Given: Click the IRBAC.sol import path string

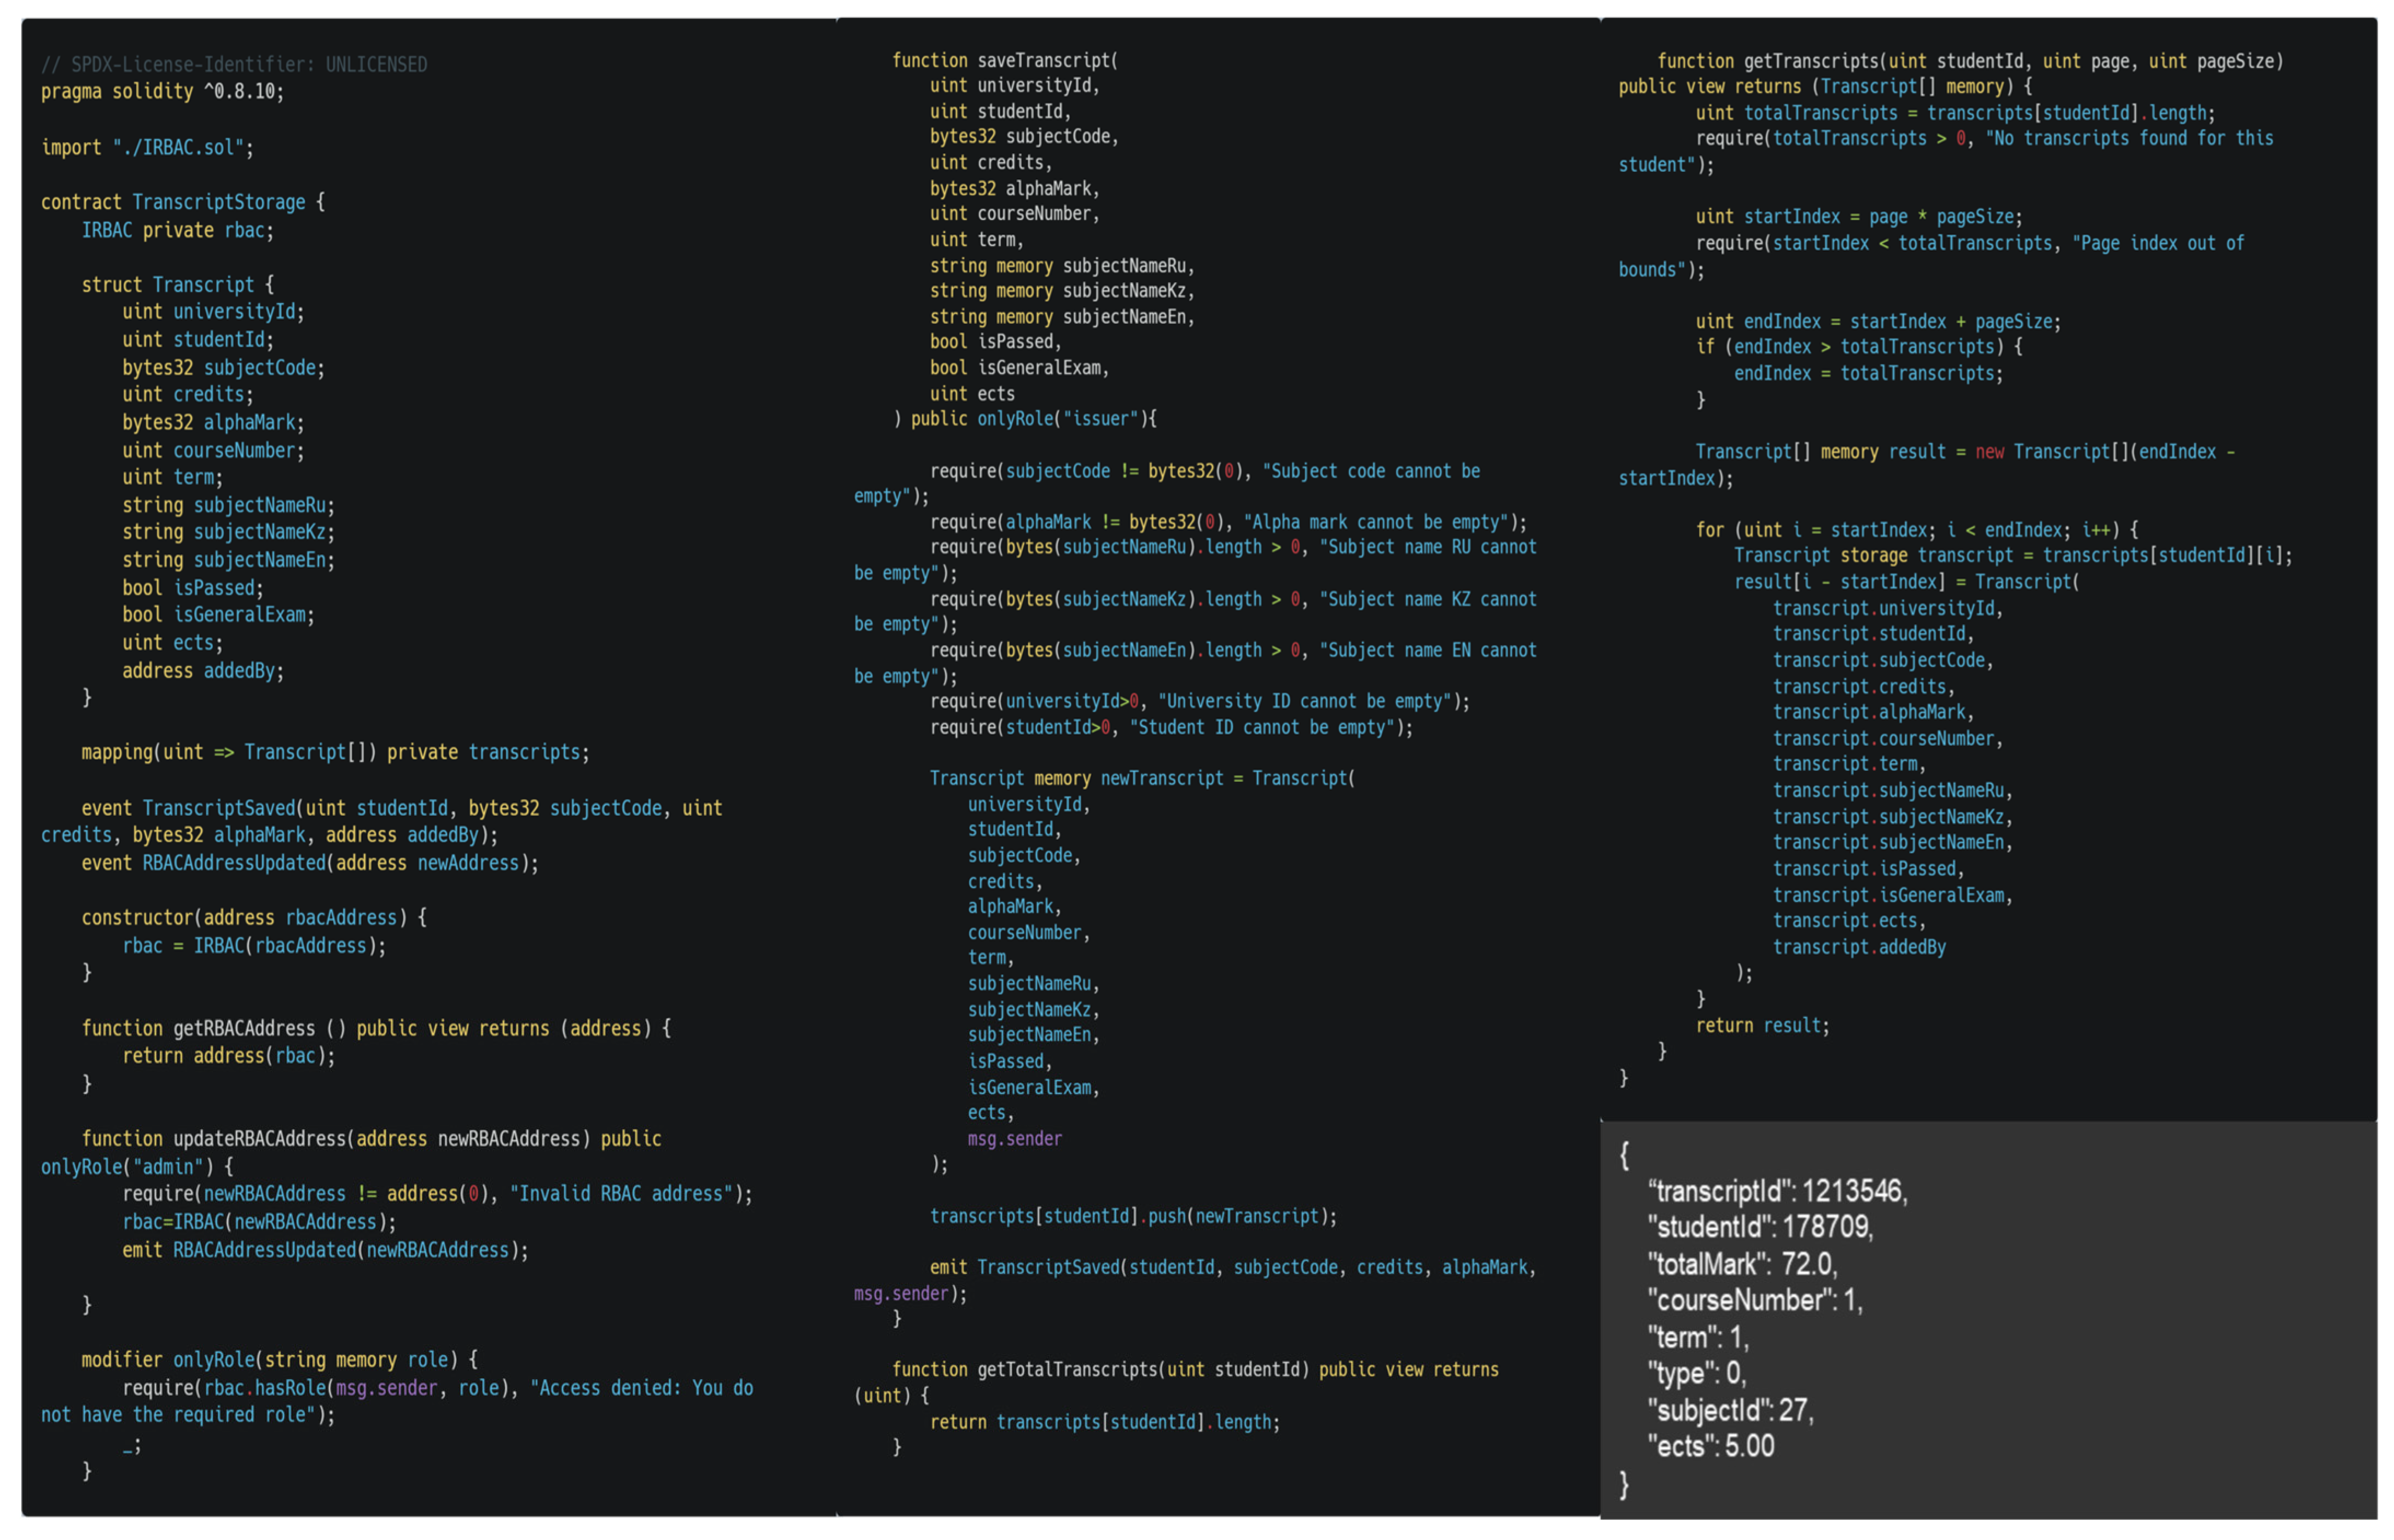Looking at the screenshot, I should click(x=177, y=147).
